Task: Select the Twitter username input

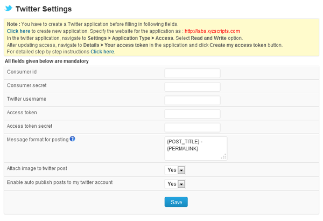Action: point(192,100)
